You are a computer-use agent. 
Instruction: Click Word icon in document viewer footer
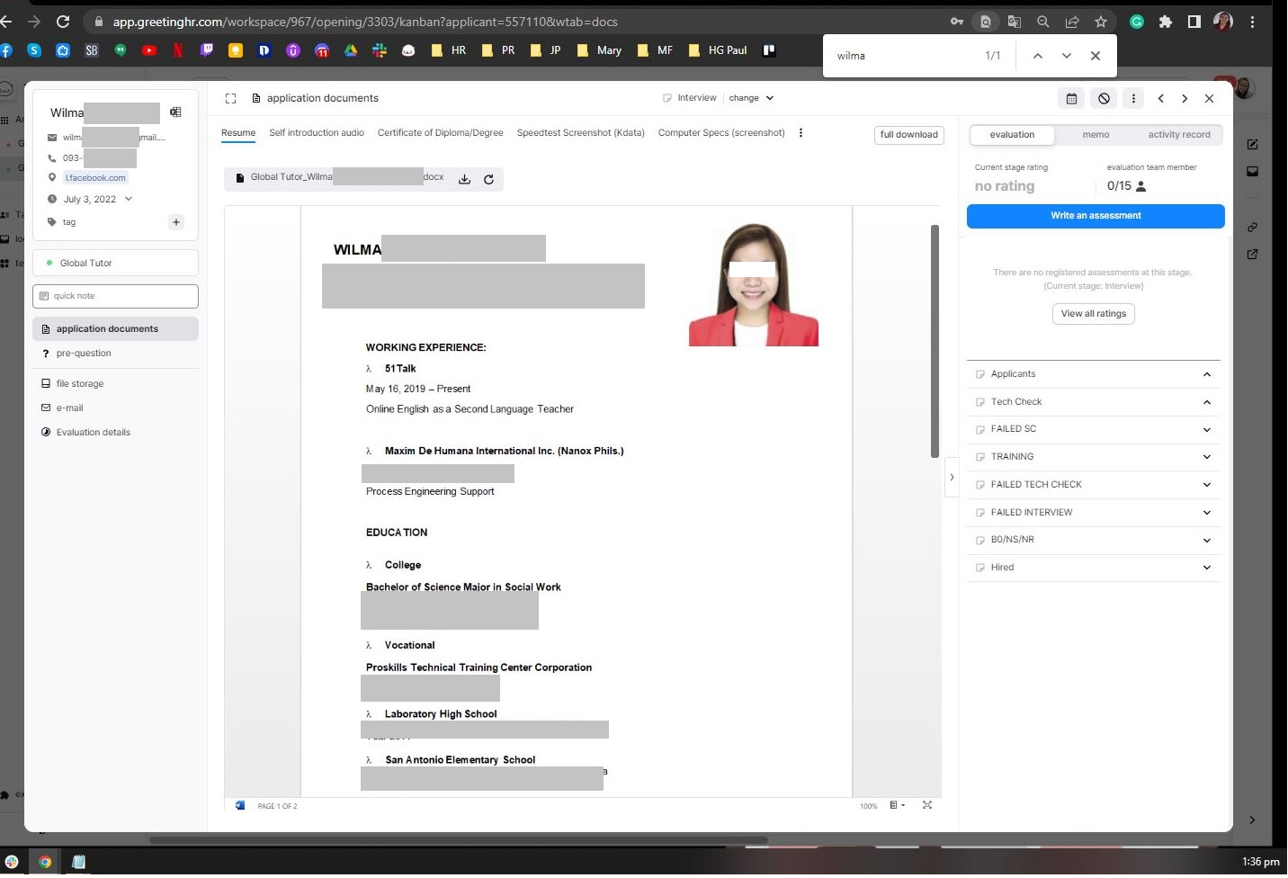coord(240,806)
